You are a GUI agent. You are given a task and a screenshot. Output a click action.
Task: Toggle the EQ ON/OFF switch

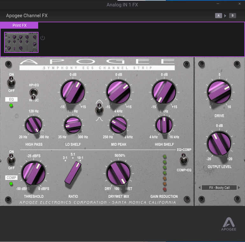(11, 82)
